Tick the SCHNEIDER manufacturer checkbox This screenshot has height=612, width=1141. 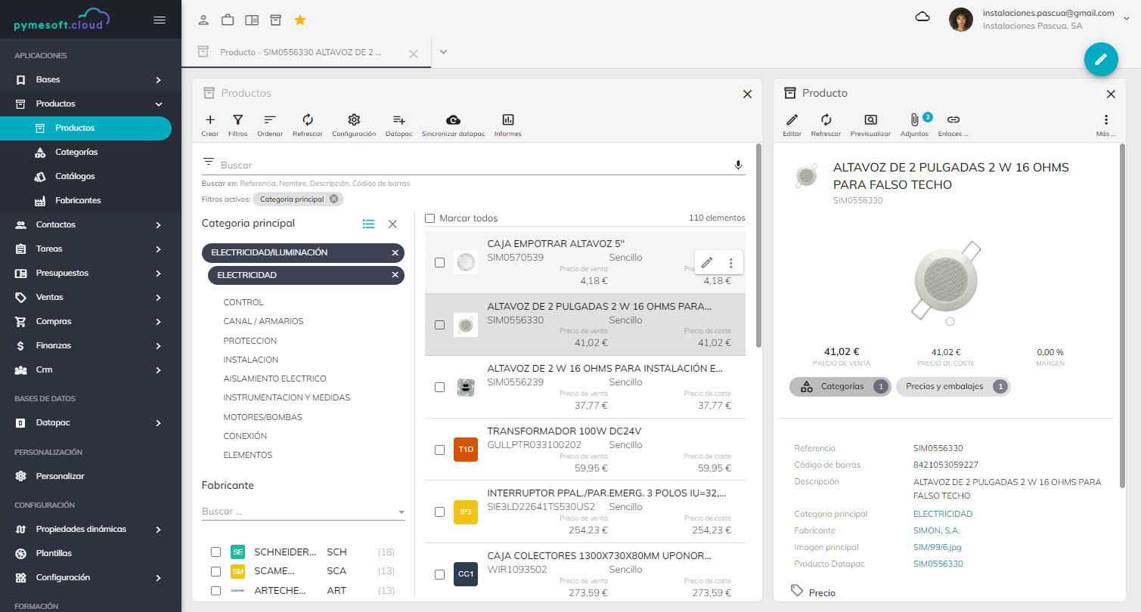(x=215, y=552)
